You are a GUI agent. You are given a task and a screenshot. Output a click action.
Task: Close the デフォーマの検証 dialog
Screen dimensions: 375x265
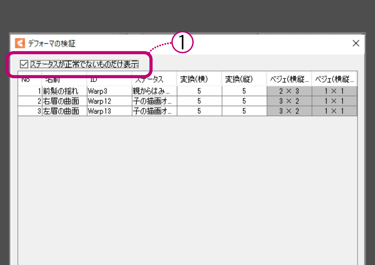click(x=356, y=44)
